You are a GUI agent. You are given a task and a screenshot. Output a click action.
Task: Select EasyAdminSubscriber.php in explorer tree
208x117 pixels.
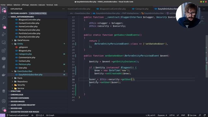[30, 75]
